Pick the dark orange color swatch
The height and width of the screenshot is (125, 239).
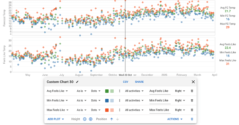click(107, 110)
